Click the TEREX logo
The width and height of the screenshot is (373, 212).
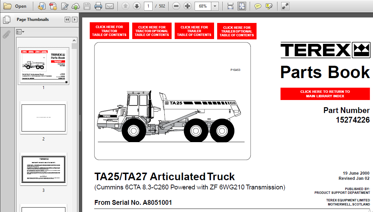(325, 50)
